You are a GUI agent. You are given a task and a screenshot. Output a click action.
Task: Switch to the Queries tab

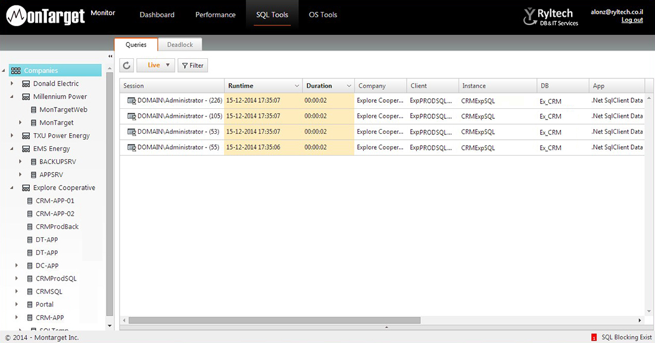[136, 45]
